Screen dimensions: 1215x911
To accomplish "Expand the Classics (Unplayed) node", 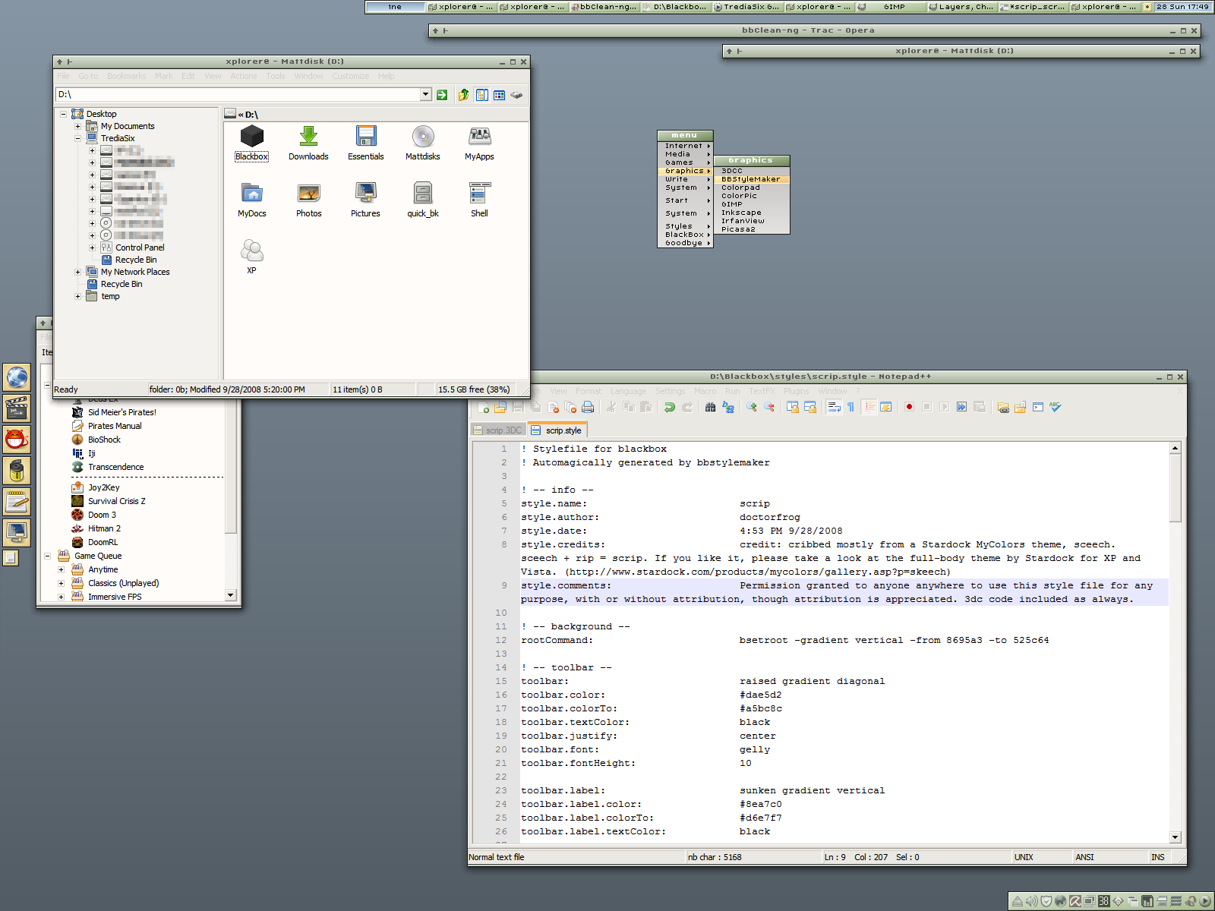I will click(x=62, y=583).
